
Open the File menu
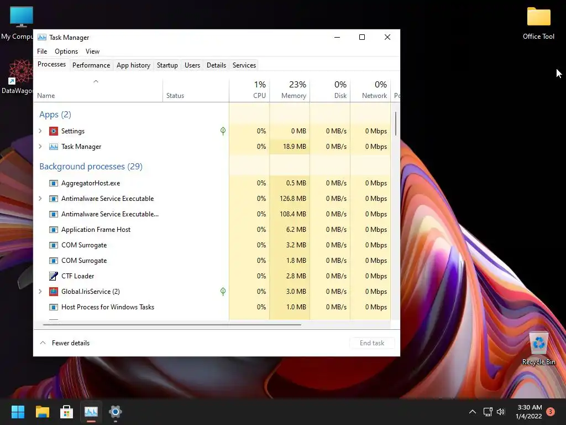[42, 51]
